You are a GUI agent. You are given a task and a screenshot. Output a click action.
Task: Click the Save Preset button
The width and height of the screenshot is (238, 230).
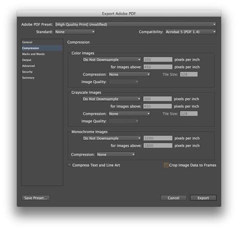coord(36,198)
